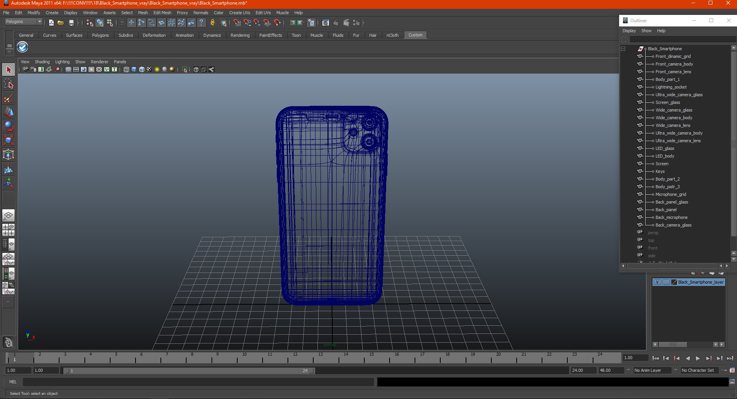
Task: Click the Rotate tool icon
Action: (x=8, y=126)
